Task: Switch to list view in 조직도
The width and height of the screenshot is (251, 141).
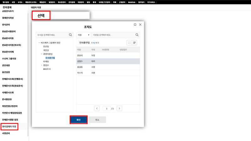Action: click(134, 43)
